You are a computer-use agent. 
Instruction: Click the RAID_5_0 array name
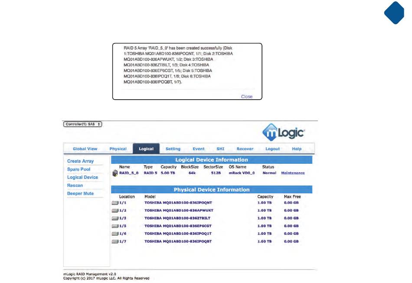[x=129, y=173]
